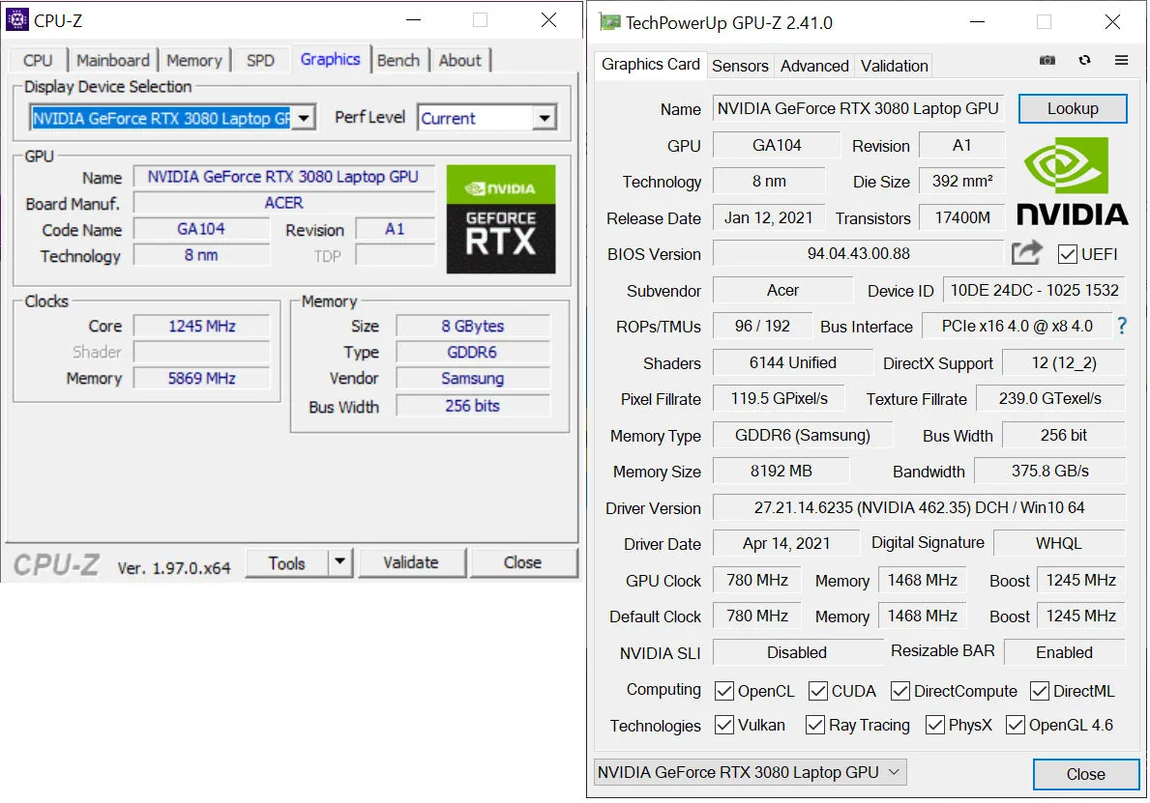This screenshot has height=803, width=1150.
Task: Click the CPU-Z title bar app icon
Action: [17, 19]
